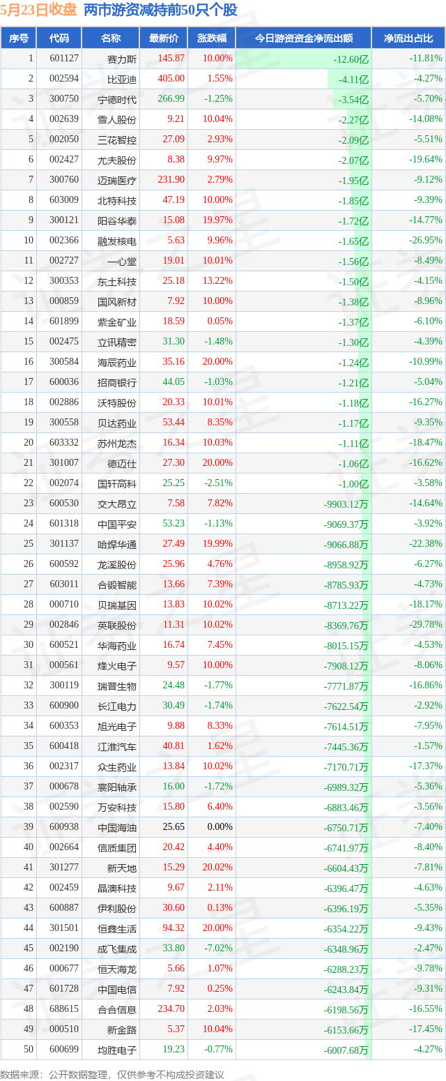Select stock name 恒天海龙

point(117,969)
